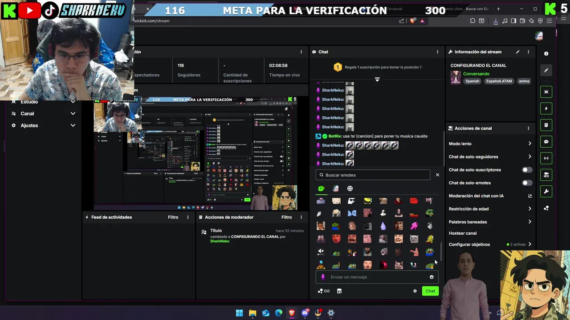Open Configurar objetivos settings

[x=490, y=244]
